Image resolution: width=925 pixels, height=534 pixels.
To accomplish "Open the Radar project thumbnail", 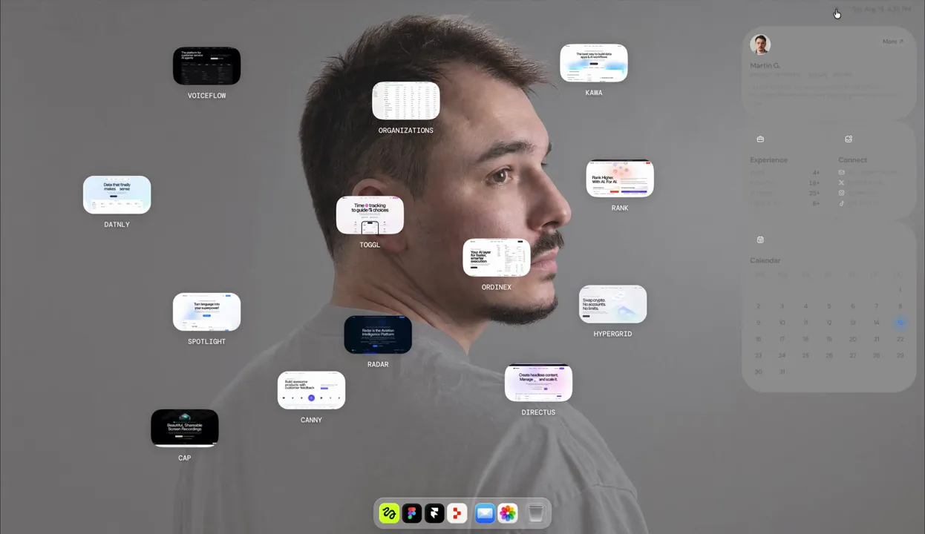I will pos(378,334).
